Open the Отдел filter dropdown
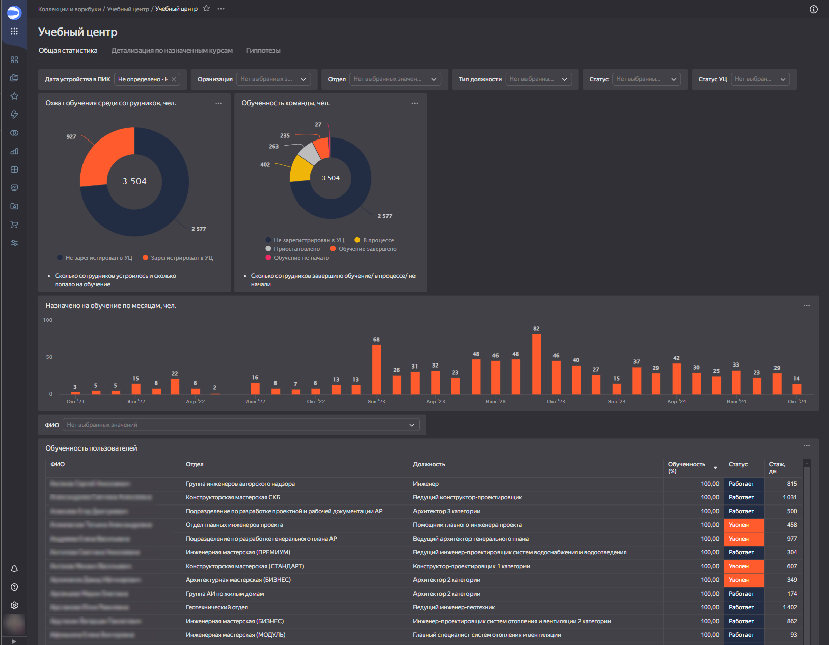 point(395,79)
